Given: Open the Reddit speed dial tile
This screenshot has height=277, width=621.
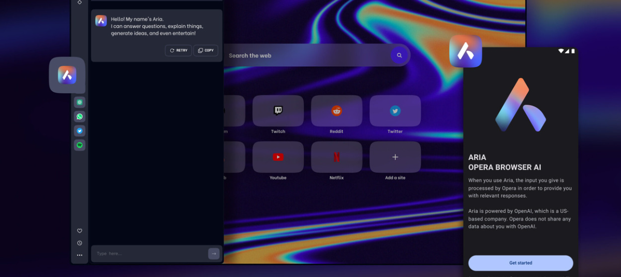Looking at the screenshot, I should (x=336, y=111).
